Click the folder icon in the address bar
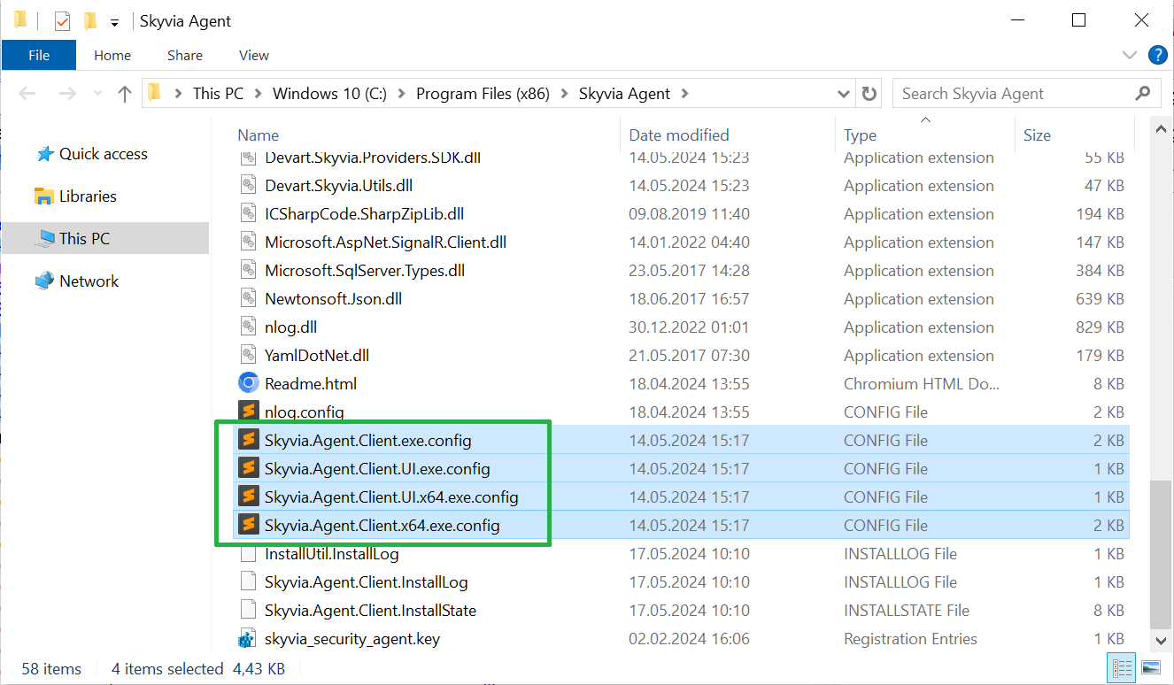Viewport: 1174px width, 685px height. pos(154,92)
